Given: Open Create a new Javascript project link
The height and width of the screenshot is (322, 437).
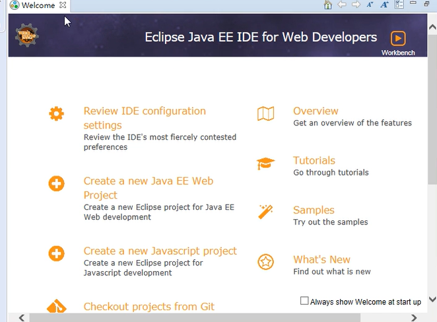Looking at the screenshot, I should [160, 251].
